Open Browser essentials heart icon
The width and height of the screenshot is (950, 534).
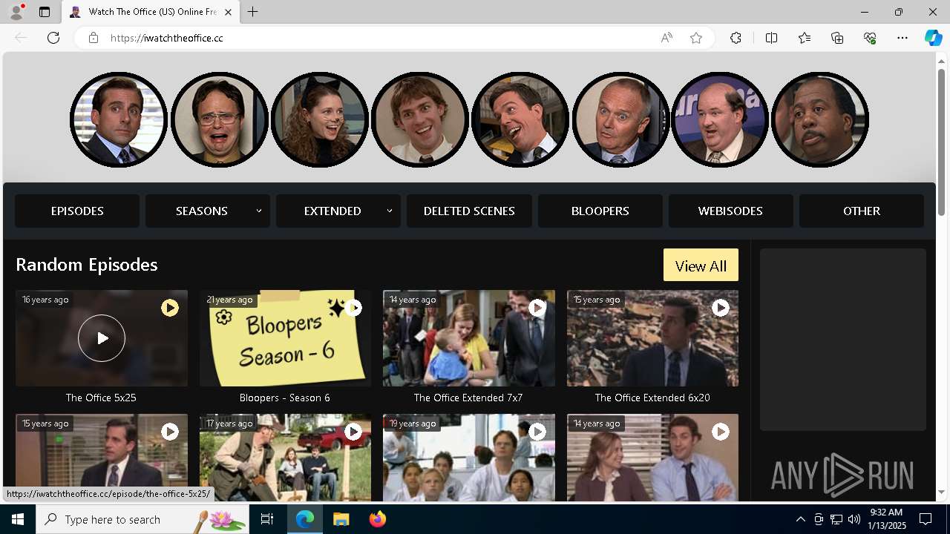870,38
